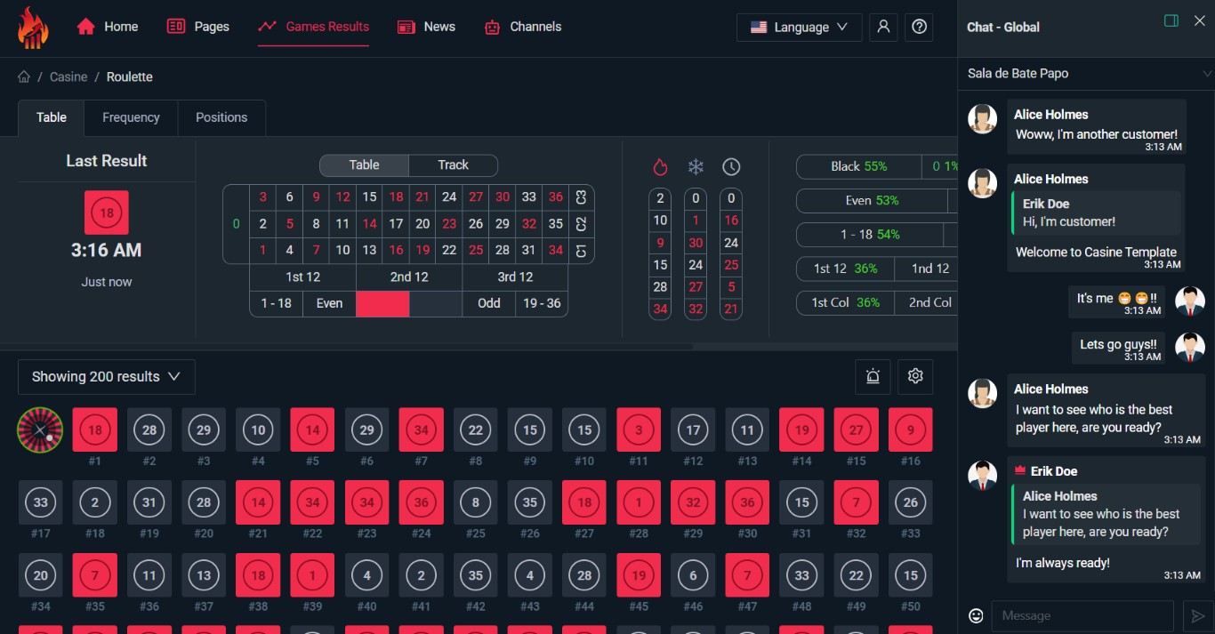
Task: Open Games Results in the navbar
Action: click(313, 27)
